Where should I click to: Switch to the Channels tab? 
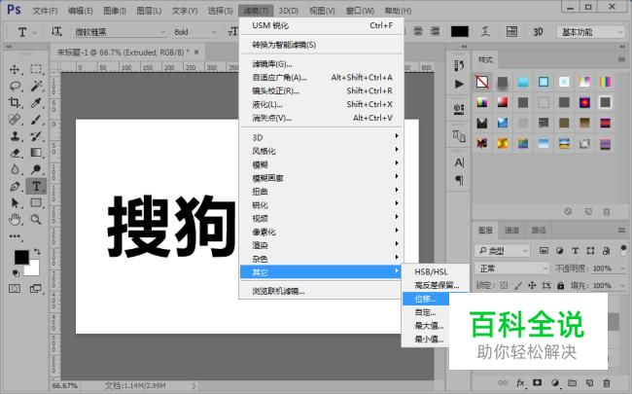(x=511, y=231)
